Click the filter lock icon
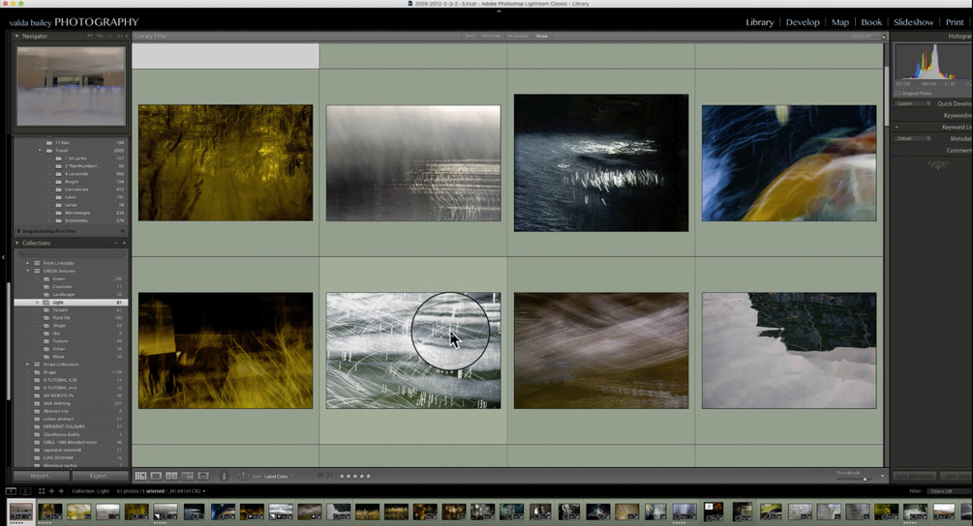 point(884,37)
